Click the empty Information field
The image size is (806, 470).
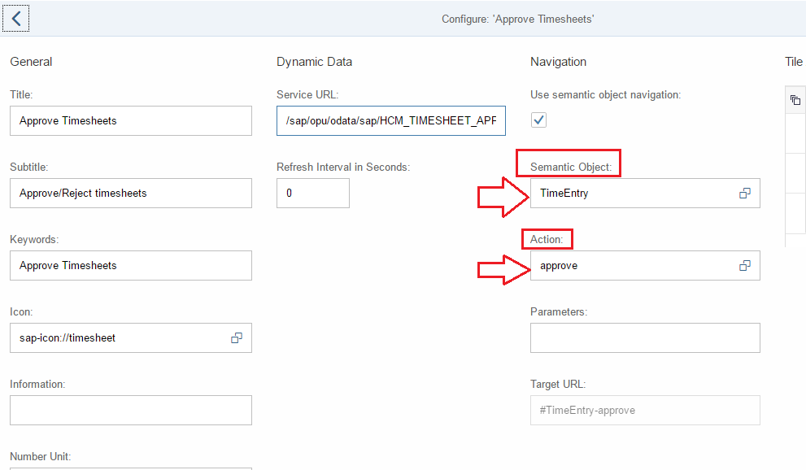click(131, 411)
